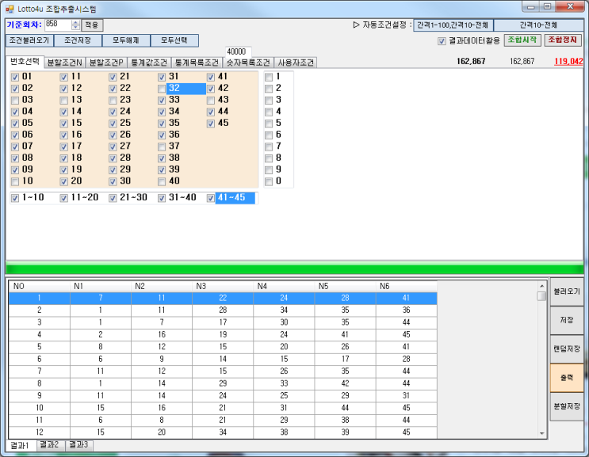Stop combining with 조합정지

click(563, 40)
